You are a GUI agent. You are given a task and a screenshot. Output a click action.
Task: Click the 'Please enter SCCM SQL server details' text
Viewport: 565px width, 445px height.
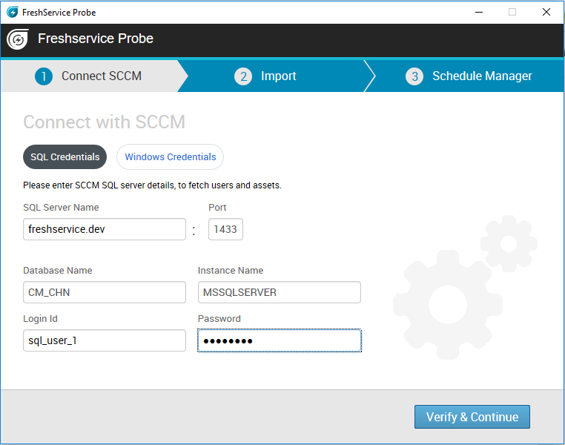click(x=152, y=185)
